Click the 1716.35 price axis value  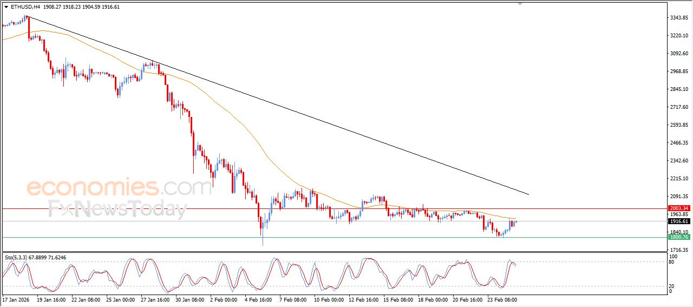[678, 250]
